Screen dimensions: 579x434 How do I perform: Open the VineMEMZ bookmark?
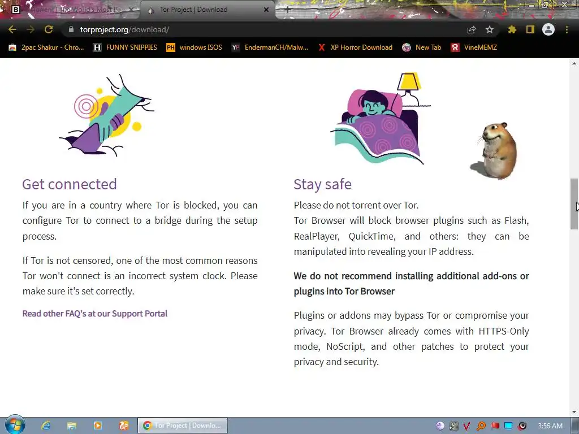click(474, 47)
